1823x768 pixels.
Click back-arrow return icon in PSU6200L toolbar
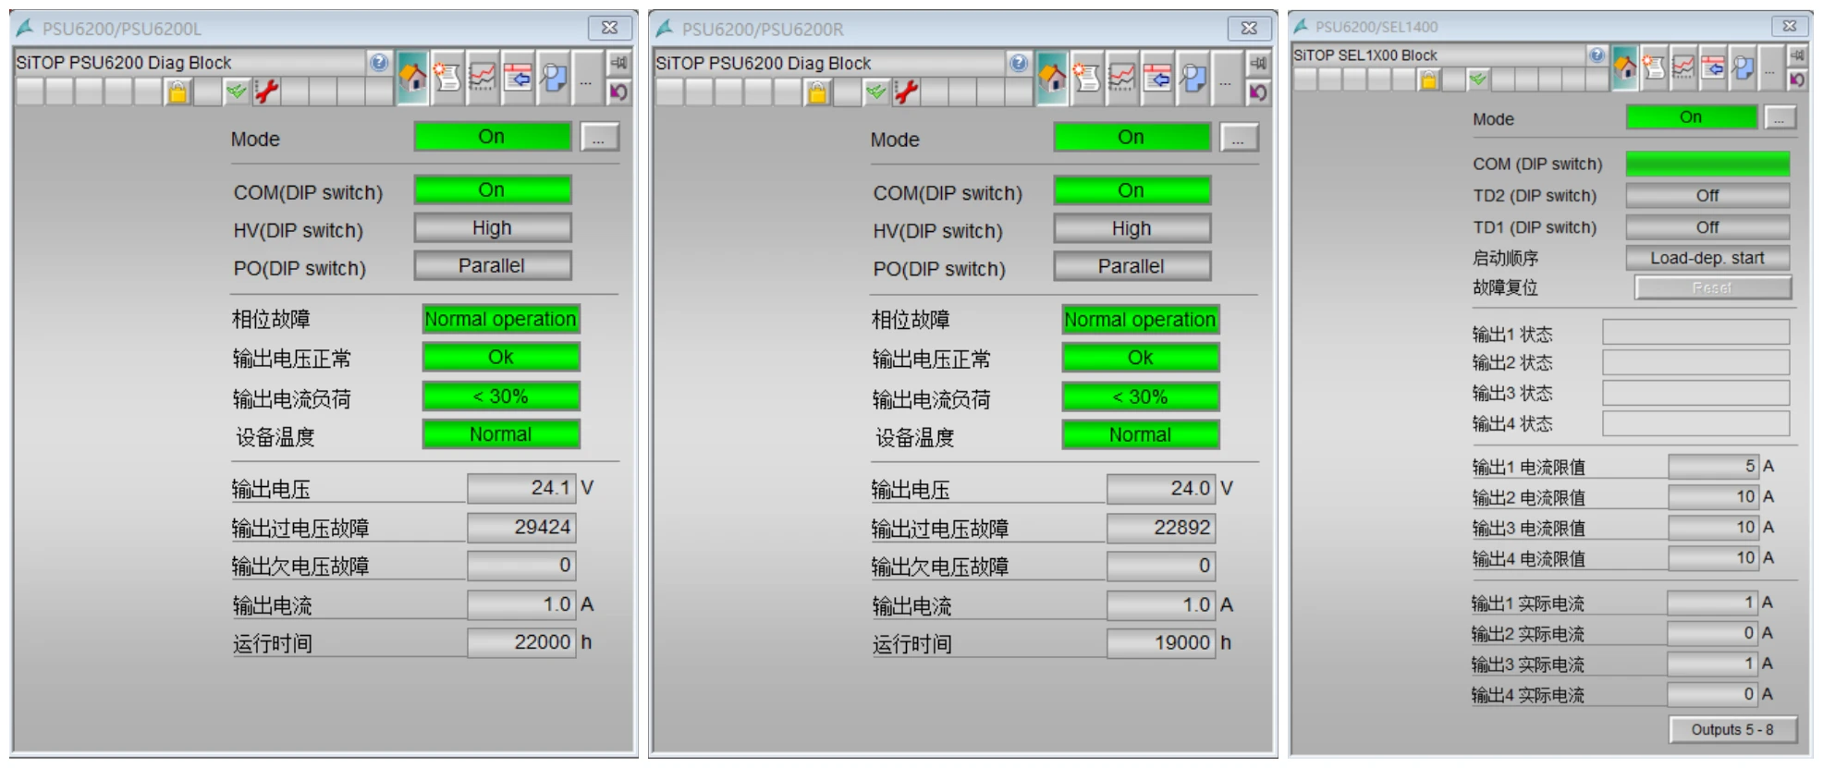[x=618, y=91]
